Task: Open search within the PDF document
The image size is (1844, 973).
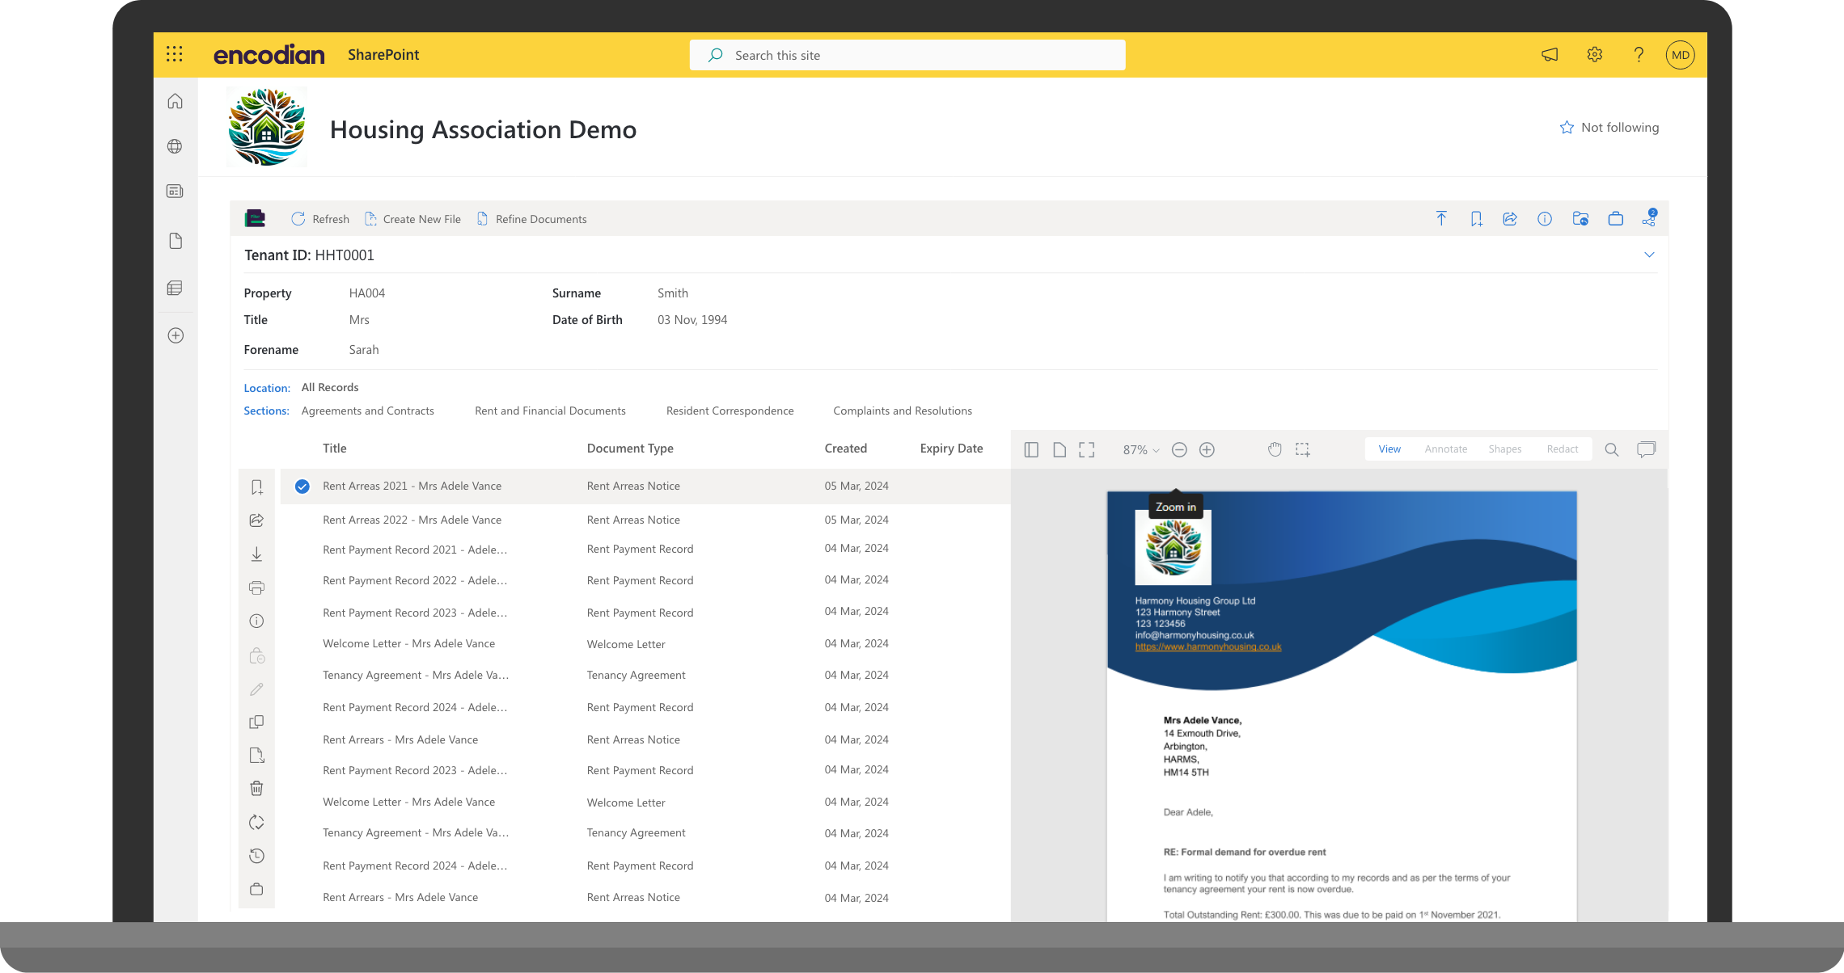Action: 1612,449
